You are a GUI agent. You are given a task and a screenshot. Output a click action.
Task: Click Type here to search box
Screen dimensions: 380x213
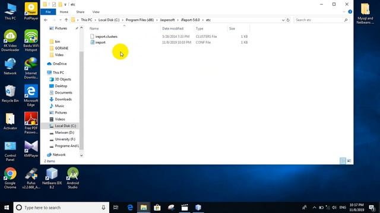click(61, 208)
